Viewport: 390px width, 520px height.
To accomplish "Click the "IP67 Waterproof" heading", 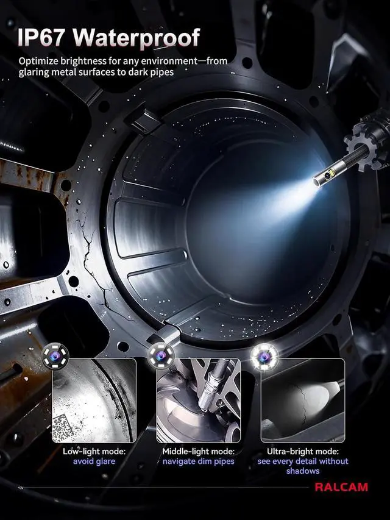I will pyautogui.click(x=108, y=38).
